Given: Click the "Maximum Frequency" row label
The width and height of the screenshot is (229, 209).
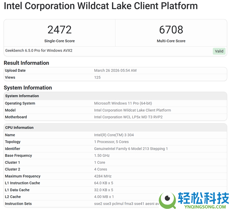Looking at the screenshot, I should click(23, 176).
